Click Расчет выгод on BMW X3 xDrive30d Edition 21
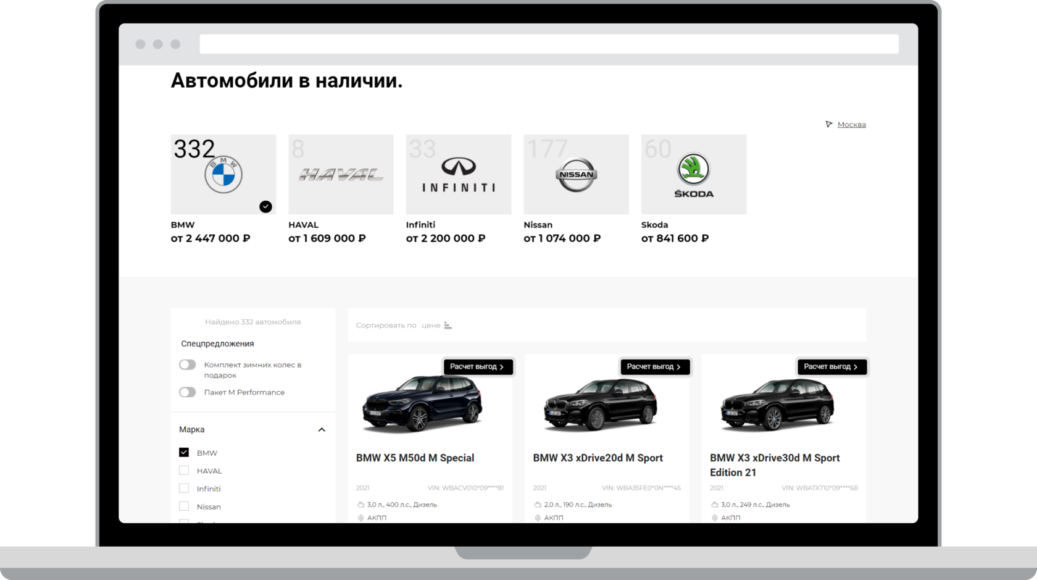Image resolution: width=1037 pixels, height=580 pixels. (x=831, y=367)
